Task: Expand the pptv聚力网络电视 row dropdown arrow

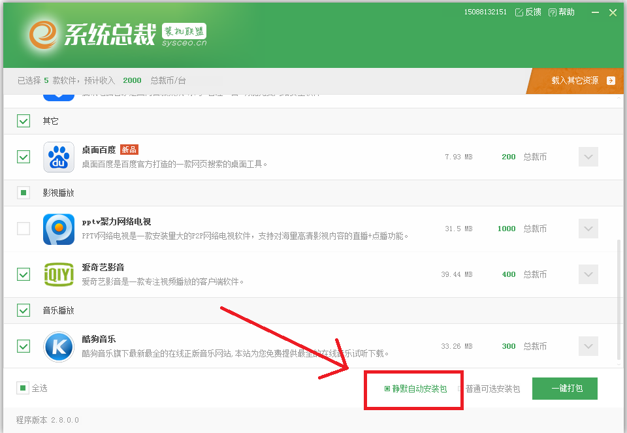Action: tap(588, 229)
